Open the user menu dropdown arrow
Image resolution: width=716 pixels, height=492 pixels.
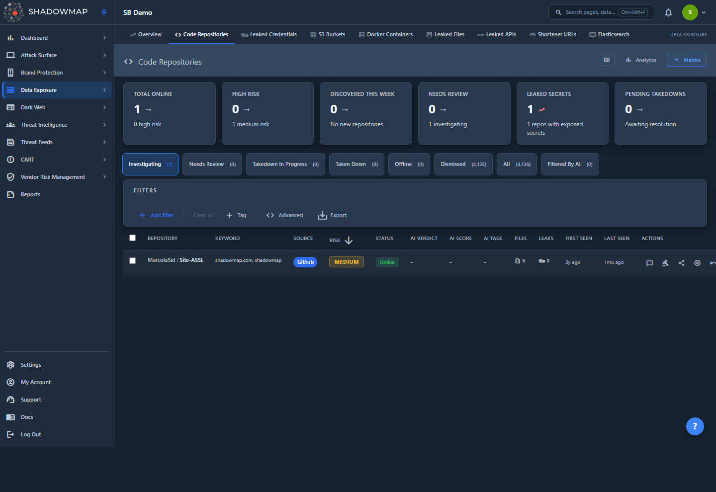(x=704, y=12)
